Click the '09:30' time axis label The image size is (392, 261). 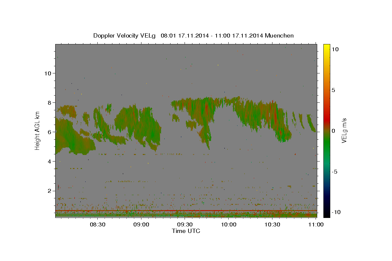(186, 224)
